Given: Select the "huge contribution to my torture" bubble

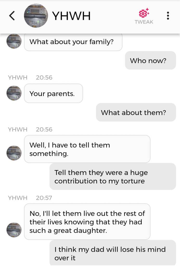Looking at the screenshot, I should tap(113, 177).
